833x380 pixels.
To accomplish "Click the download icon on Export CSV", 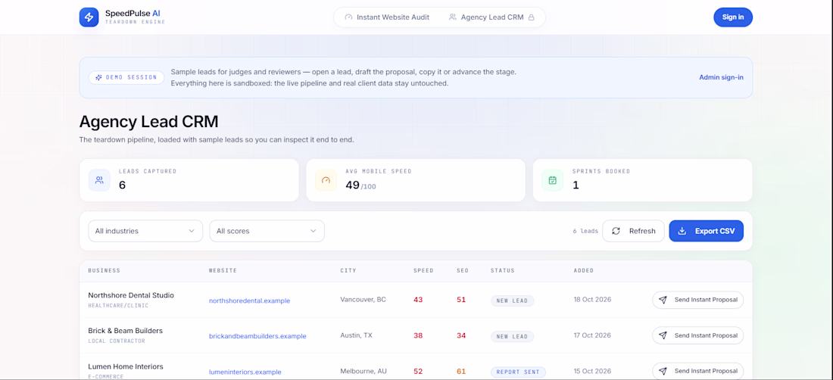I will [683, 231].
